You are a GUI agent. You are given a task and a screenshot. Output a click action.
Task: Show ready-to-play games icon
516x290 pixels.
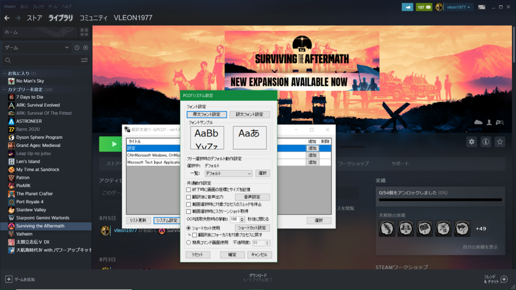[86, 48]
